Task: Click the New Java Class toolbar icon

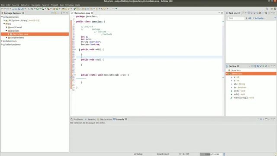Action: click(x=57, y=9)
